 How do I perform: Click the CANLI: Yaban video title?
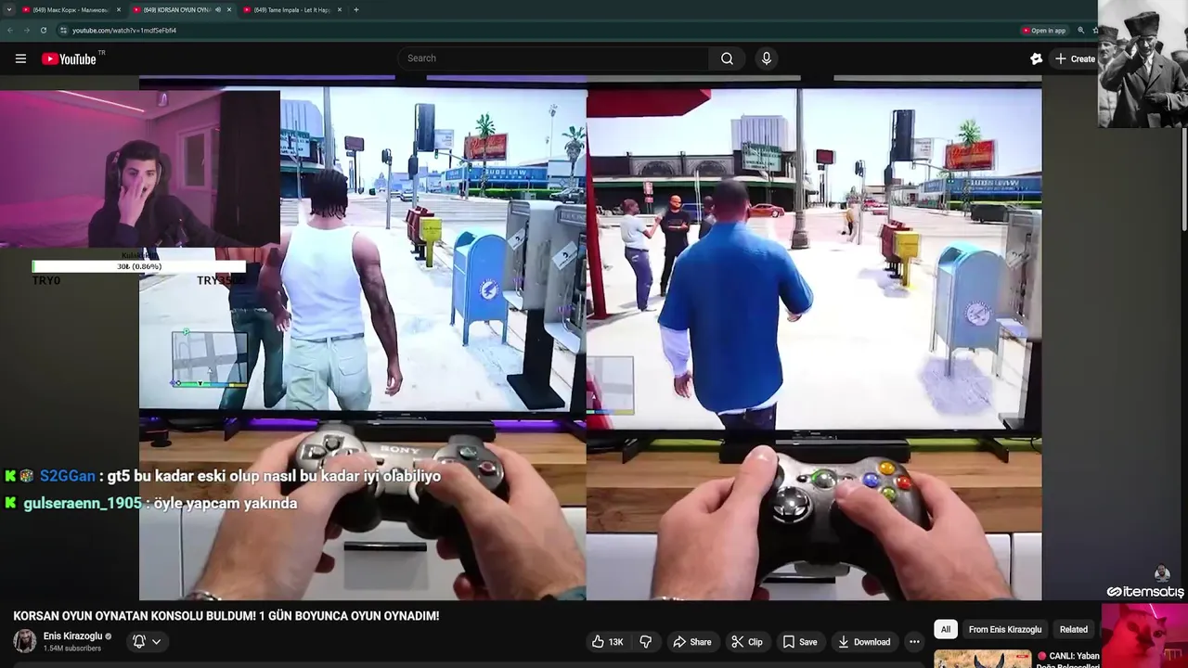(x=1068, y=660)
